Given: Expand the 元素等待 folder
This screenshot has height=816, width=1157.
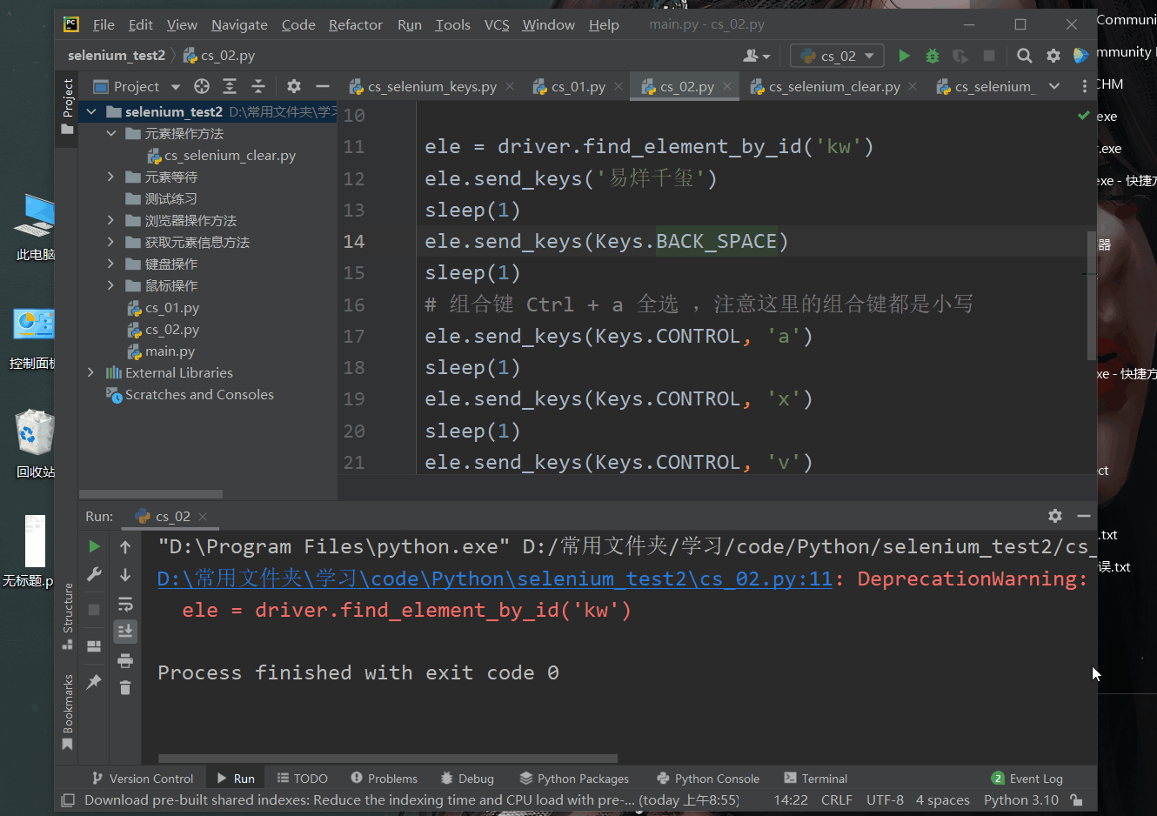Looking at the screenshot, I should pyautogui.click(x=110, y=177).
